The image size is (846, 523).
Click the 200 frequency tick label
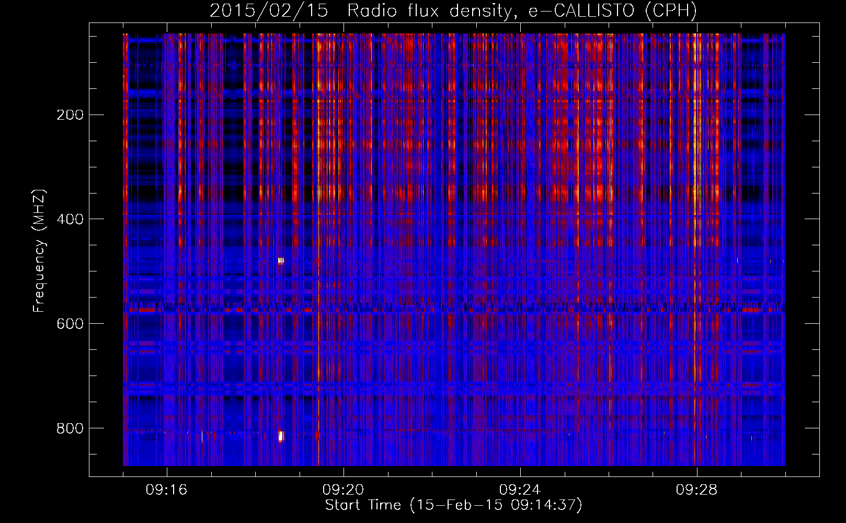70,115
